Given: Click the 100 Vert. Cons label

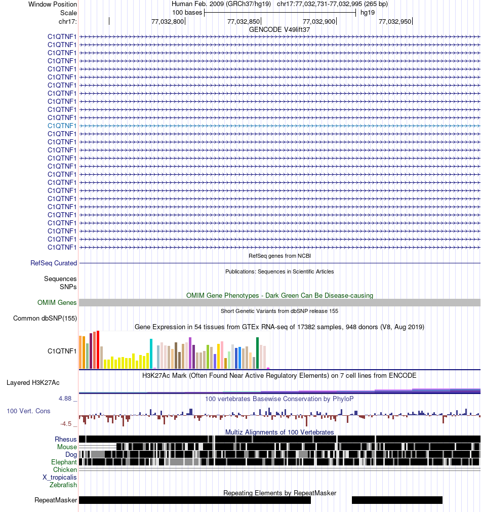Looking at the screenshot, I should (x=28, y=411).
